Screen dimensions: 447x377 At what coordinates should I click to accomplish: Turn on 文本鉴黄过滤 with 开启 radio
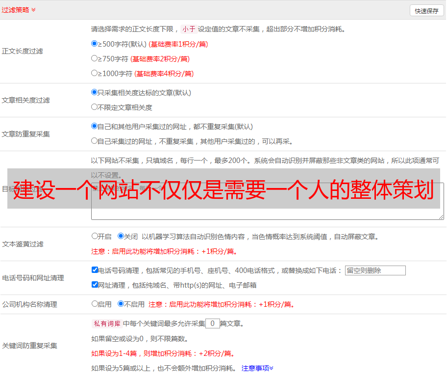pos(95,236)
